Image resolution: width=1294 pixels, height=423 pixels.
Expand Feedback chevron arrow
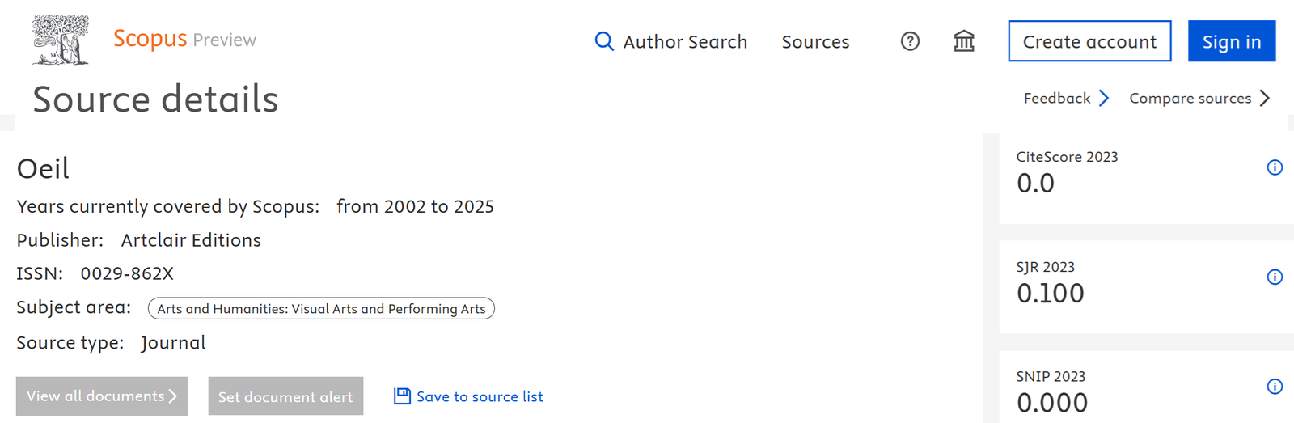(x=1104, y=98)
